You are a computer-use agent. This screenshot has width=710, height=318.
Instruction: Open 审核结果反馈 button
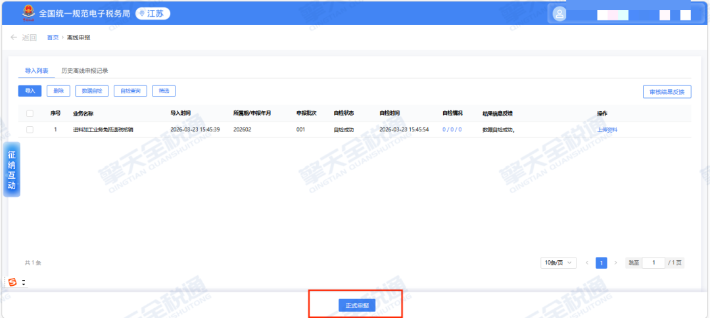tap(667, 91)
